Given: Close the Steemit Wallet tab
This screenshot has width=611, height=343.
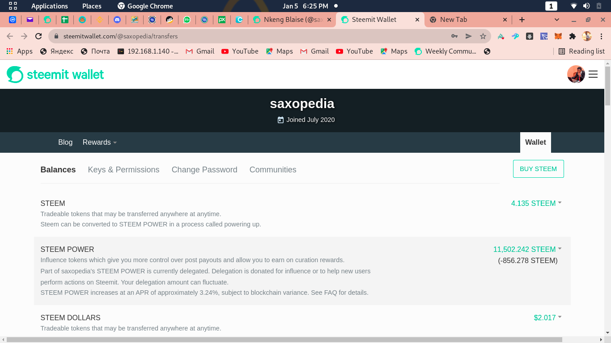Looking at the screenshot, I should 417,20.
